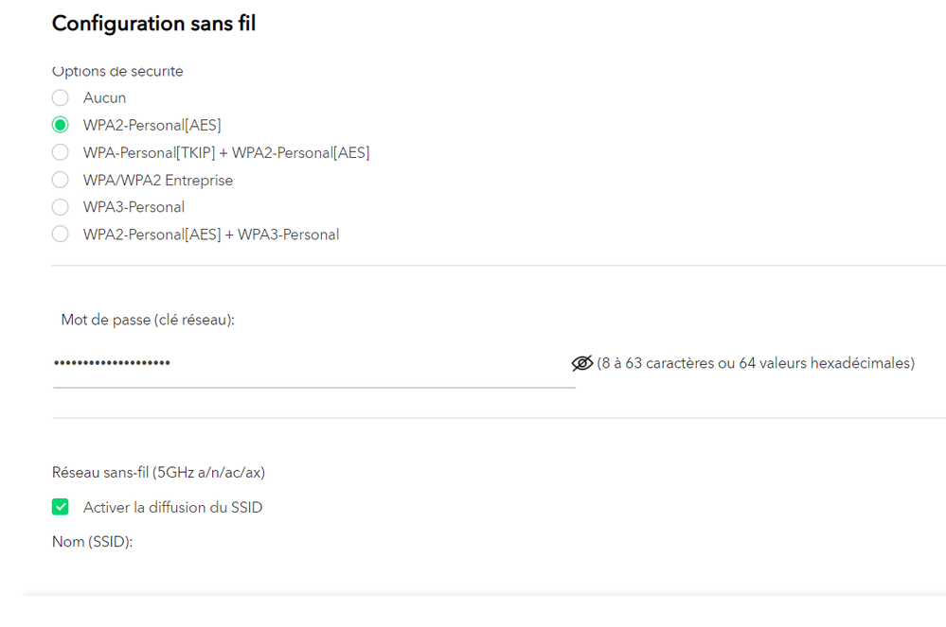
Task: Click the Réseau sans-fil 5GHz section title
Action: click(x=165, y=472)
